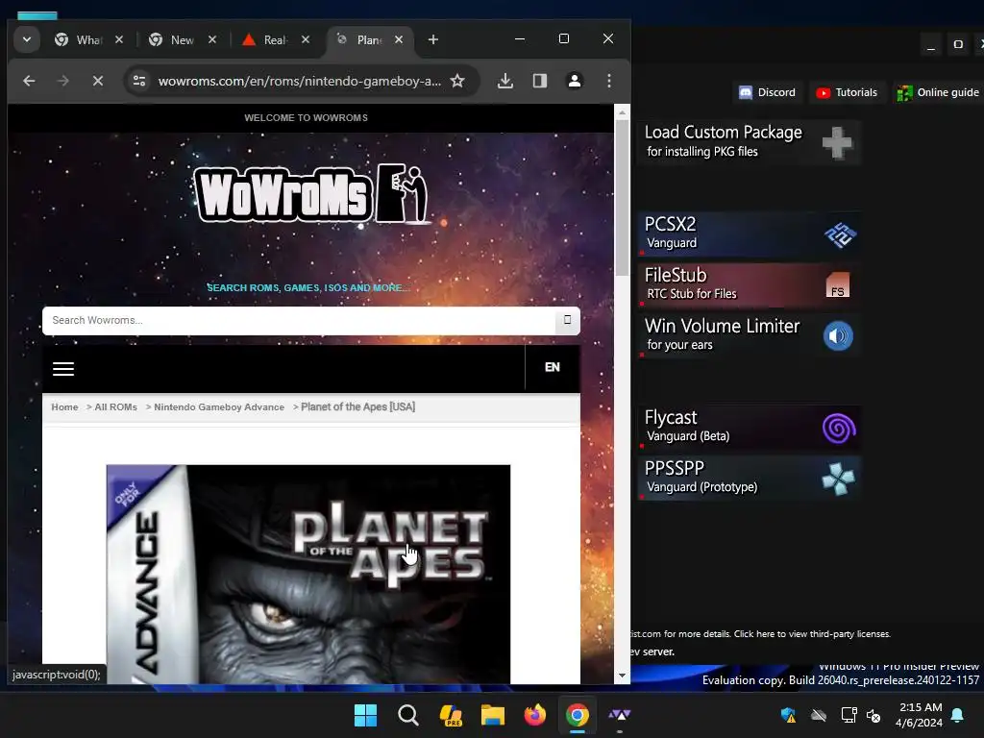984x738 pixels.
Task: View site information icon in address bar
Action: click(x=139, y=81)
